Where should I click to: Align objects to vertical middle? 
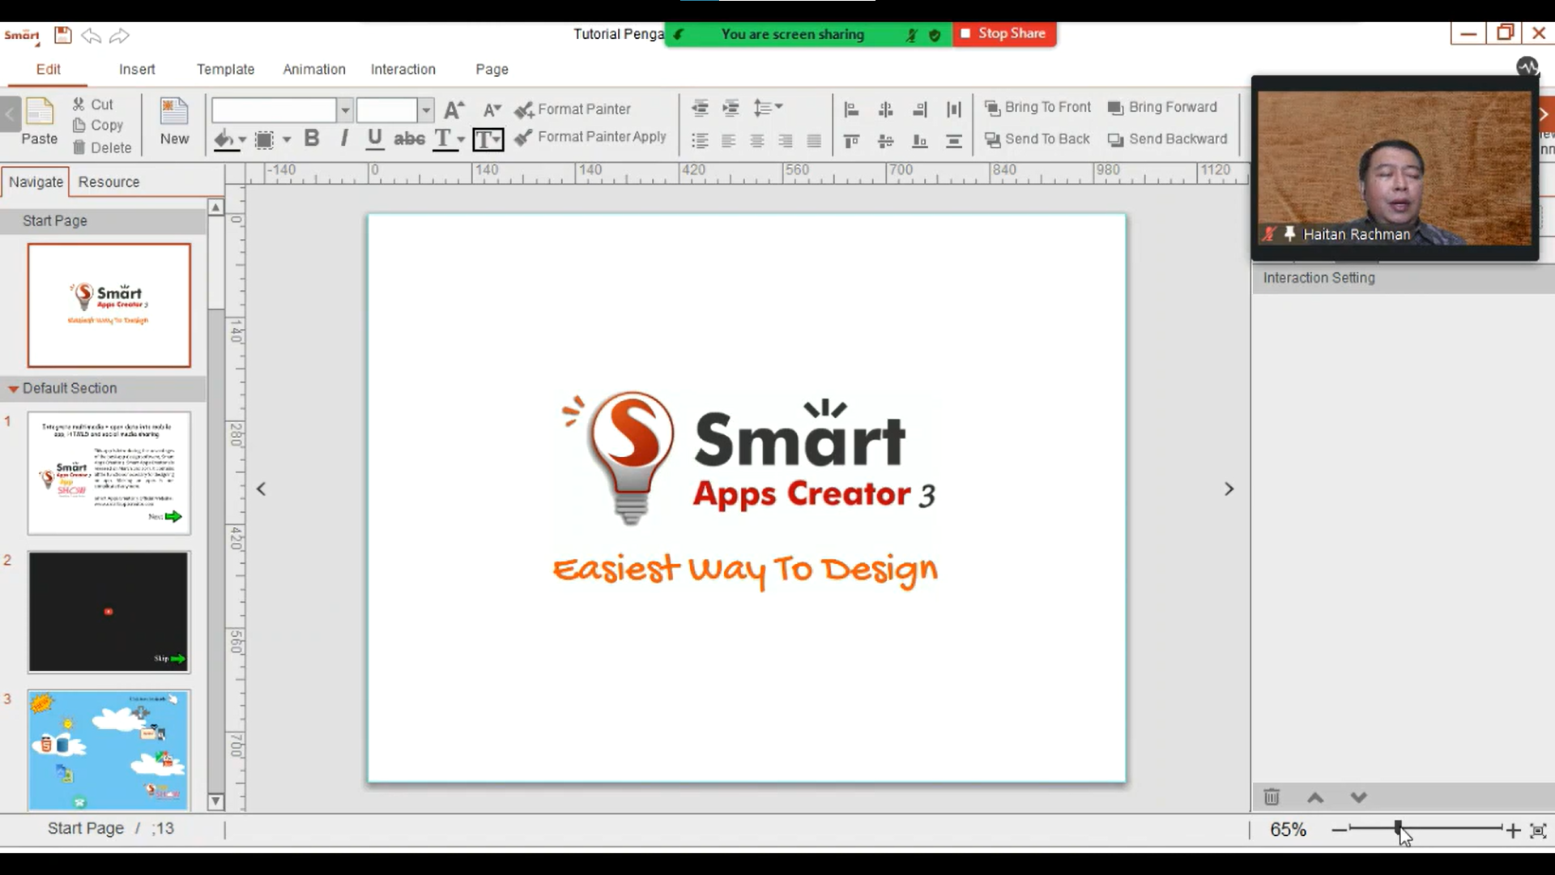click(x=885, y=142)
